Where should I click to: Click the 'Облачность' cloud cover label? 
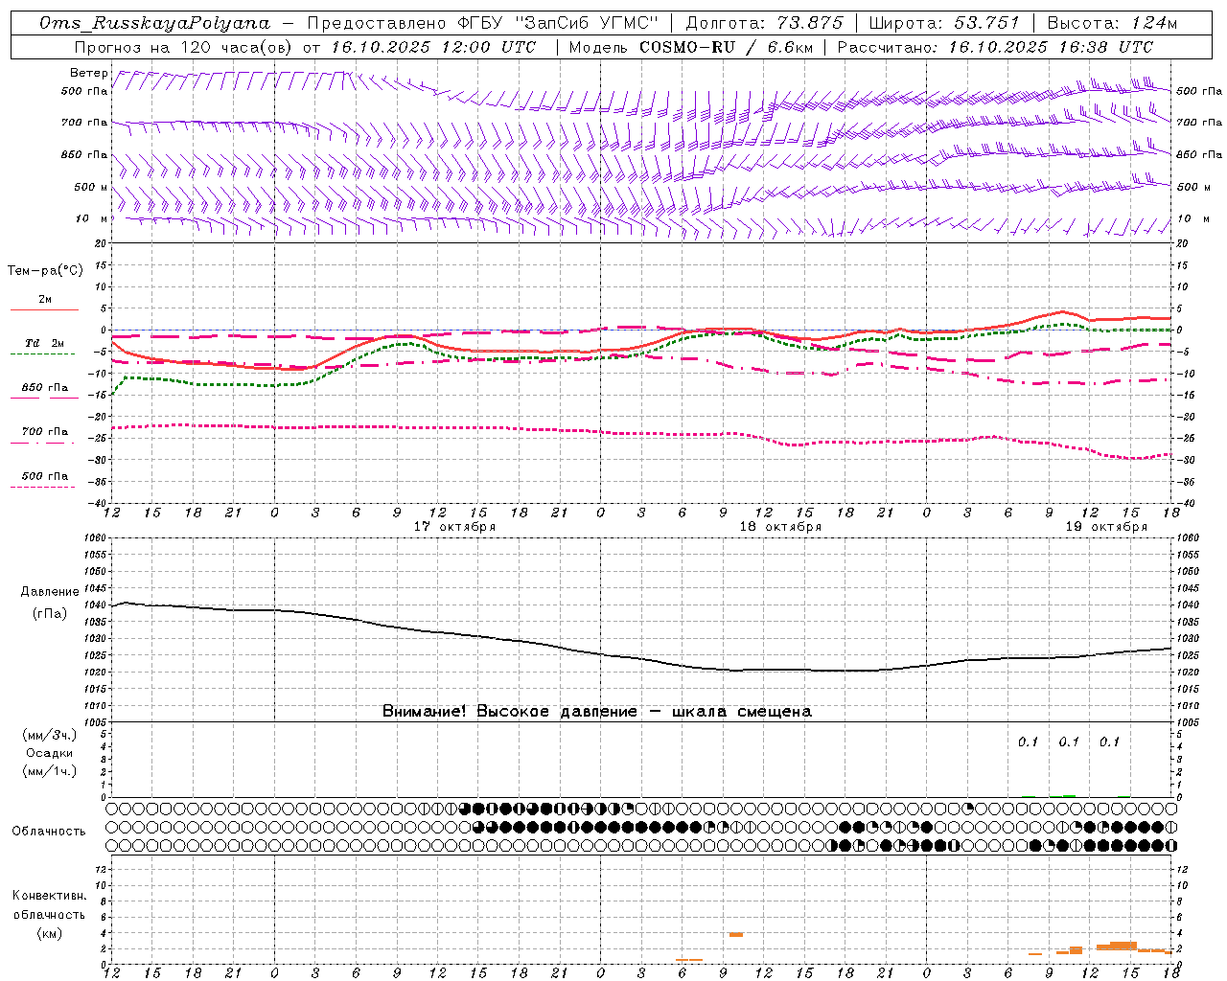pos(49,832)
